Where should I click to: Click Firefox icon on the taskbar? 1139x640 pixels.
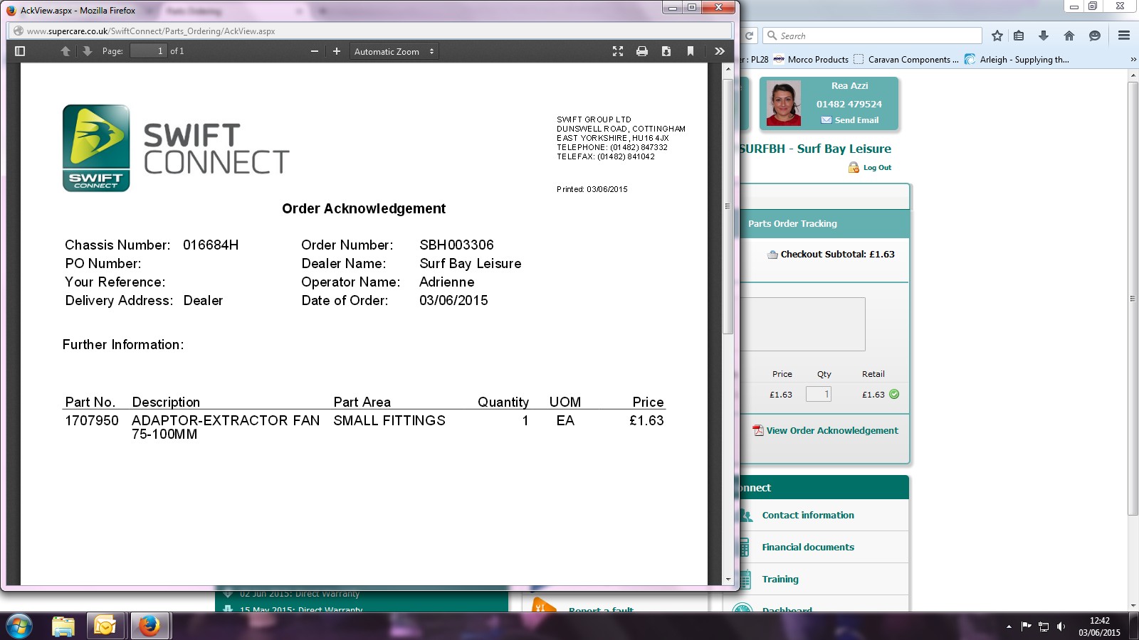coord(149,626)
